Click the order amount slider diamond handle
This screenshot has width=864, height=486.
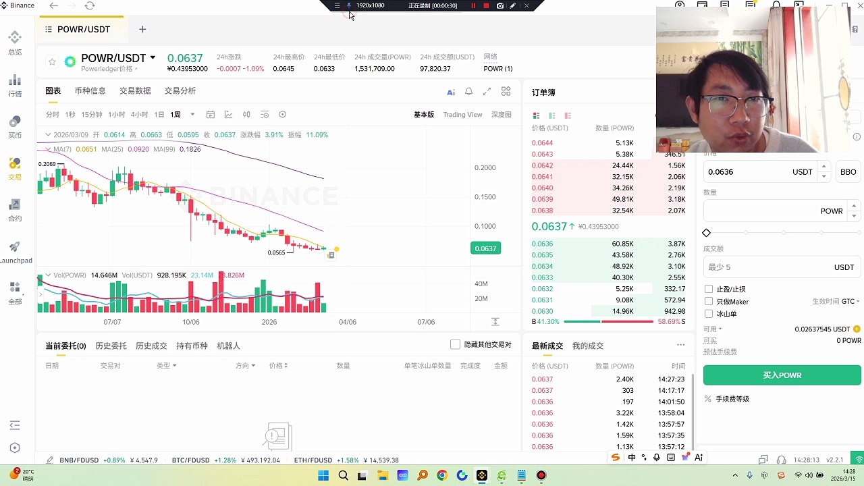click(x=707, y=233)
